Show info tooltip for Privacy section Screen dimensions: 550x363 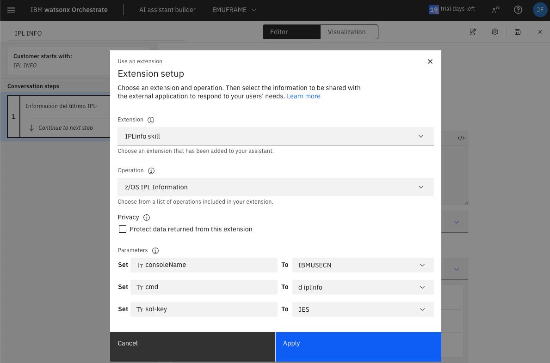click(x=147, y=218)
